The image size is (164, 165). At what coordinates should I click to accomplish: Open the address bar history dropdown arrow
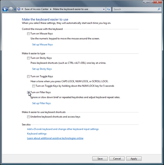[104, 9]
